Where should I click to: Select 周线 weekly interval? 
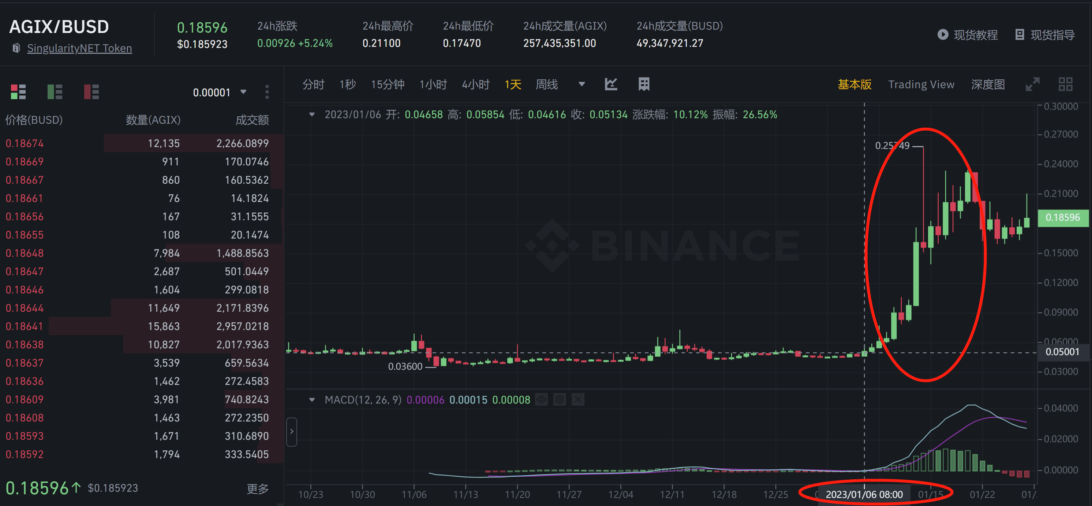pyautogui.click(x=546, y=85)
